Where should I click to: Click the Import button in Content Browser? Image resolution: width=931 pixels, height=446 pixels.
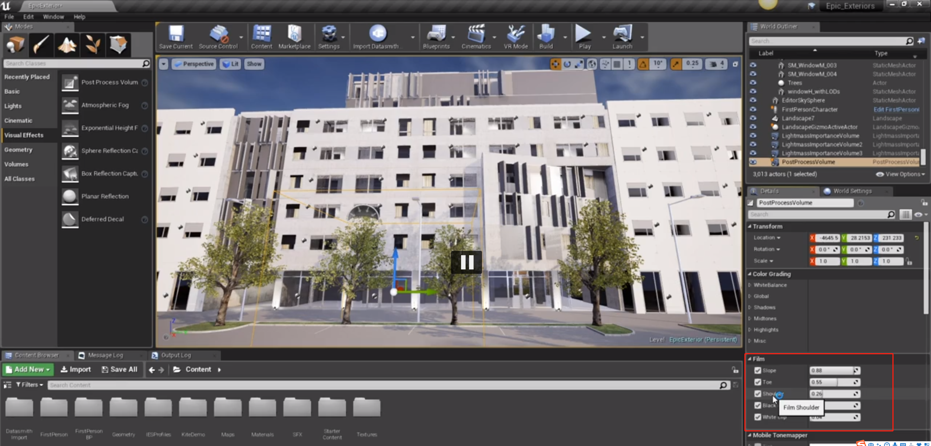coord(76,369)
